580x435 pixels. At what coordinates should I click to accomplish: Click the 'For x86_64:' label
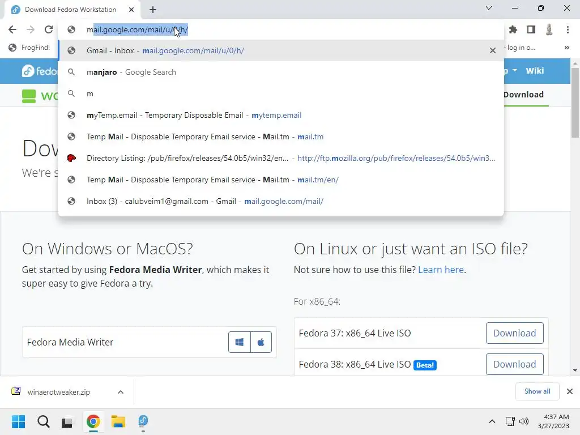pos(317,301)
